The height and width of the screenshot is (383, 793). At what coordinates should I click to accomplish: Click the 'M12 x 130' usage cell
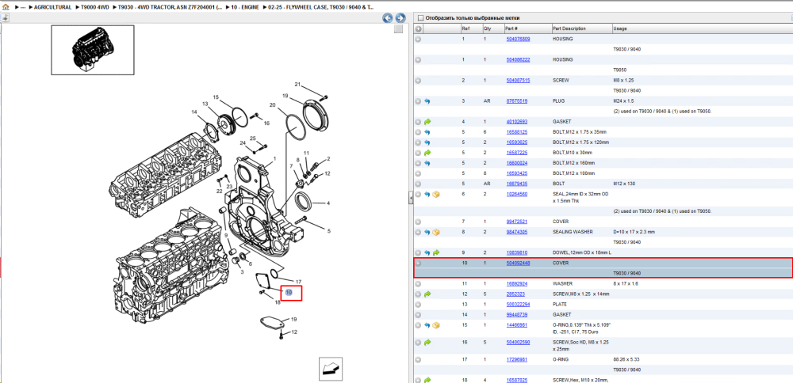pos(625,184)
